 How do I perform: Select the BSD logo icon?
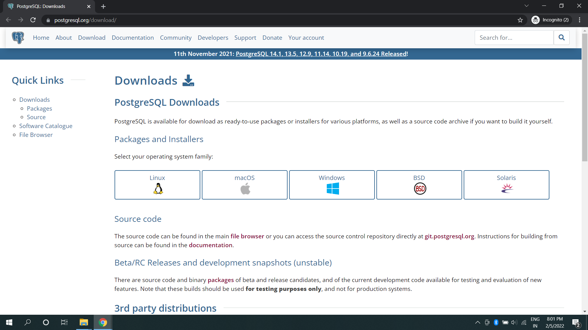pyautogui.click(x=420, y=189)
